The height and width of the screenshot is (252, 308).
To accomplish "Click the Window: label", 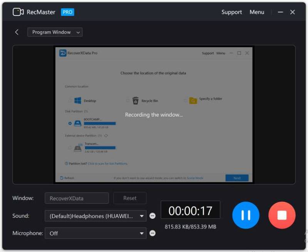I will [23, 198].
